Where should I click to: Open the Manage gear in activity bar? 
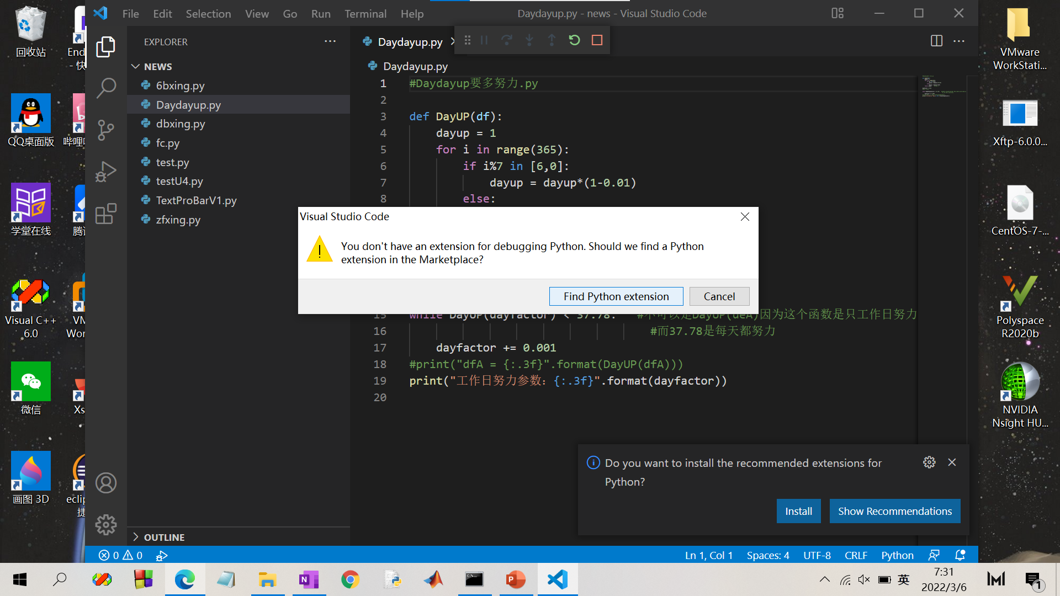(x=105, y=524)
